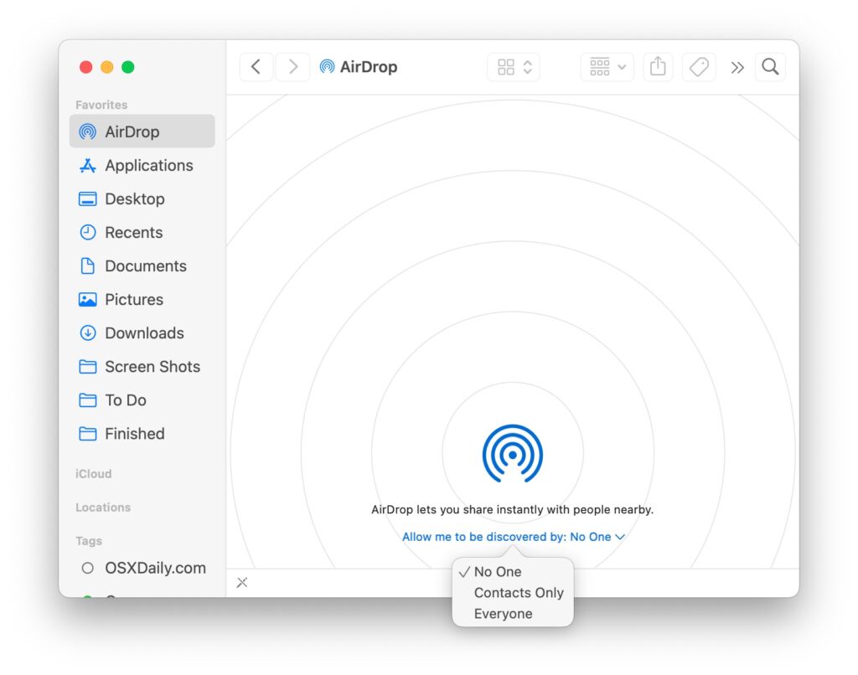This screenshot has width=858, height=675.
Task: Click the 'AirDrop lets you share instantly' text
Action: coord(512,509)
